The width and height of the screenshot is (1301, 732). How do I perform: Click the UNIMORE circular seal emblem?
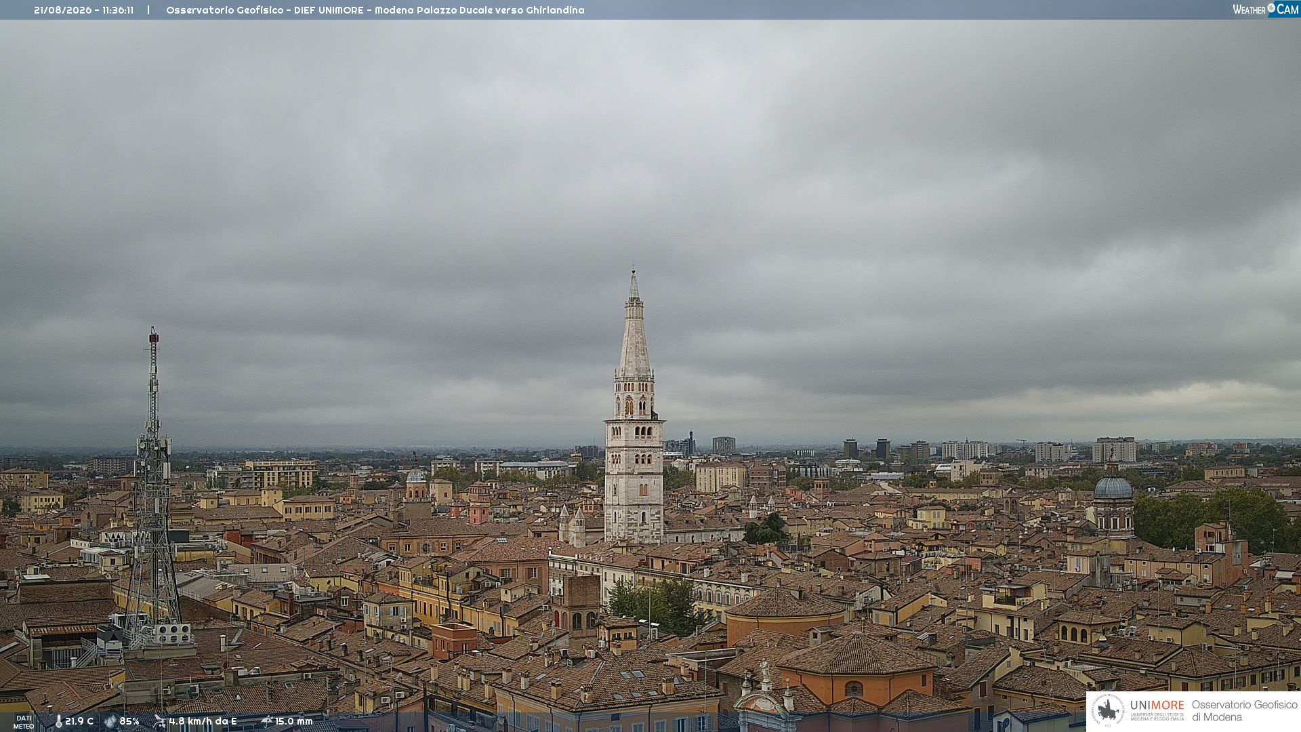[1108, 710]
